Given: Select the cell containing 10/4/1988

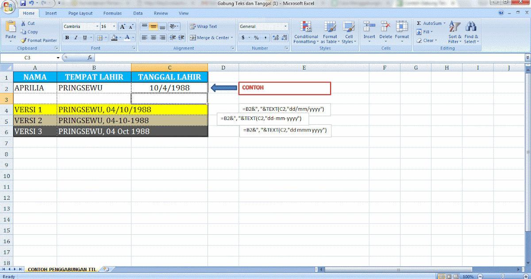Looking at the screenshot, I should click(169, 88).
